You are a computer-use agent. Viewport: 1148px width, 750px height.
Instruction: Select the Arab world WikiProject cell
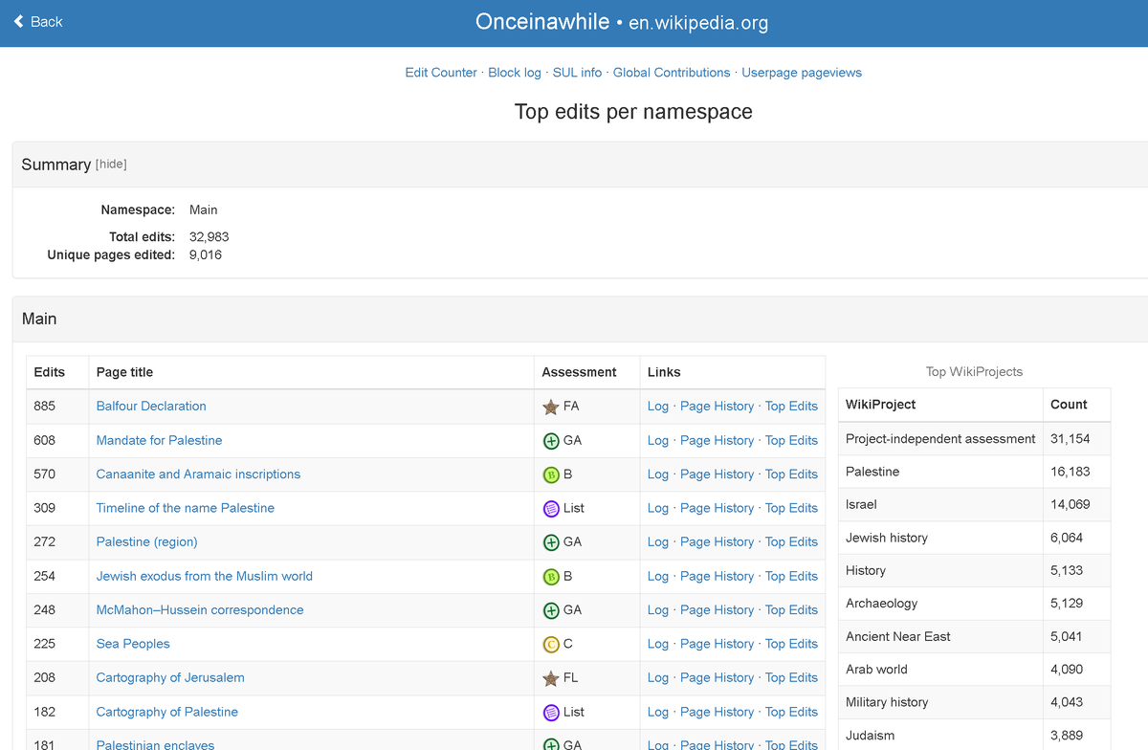pyautogui.click(x=940, y=670)
